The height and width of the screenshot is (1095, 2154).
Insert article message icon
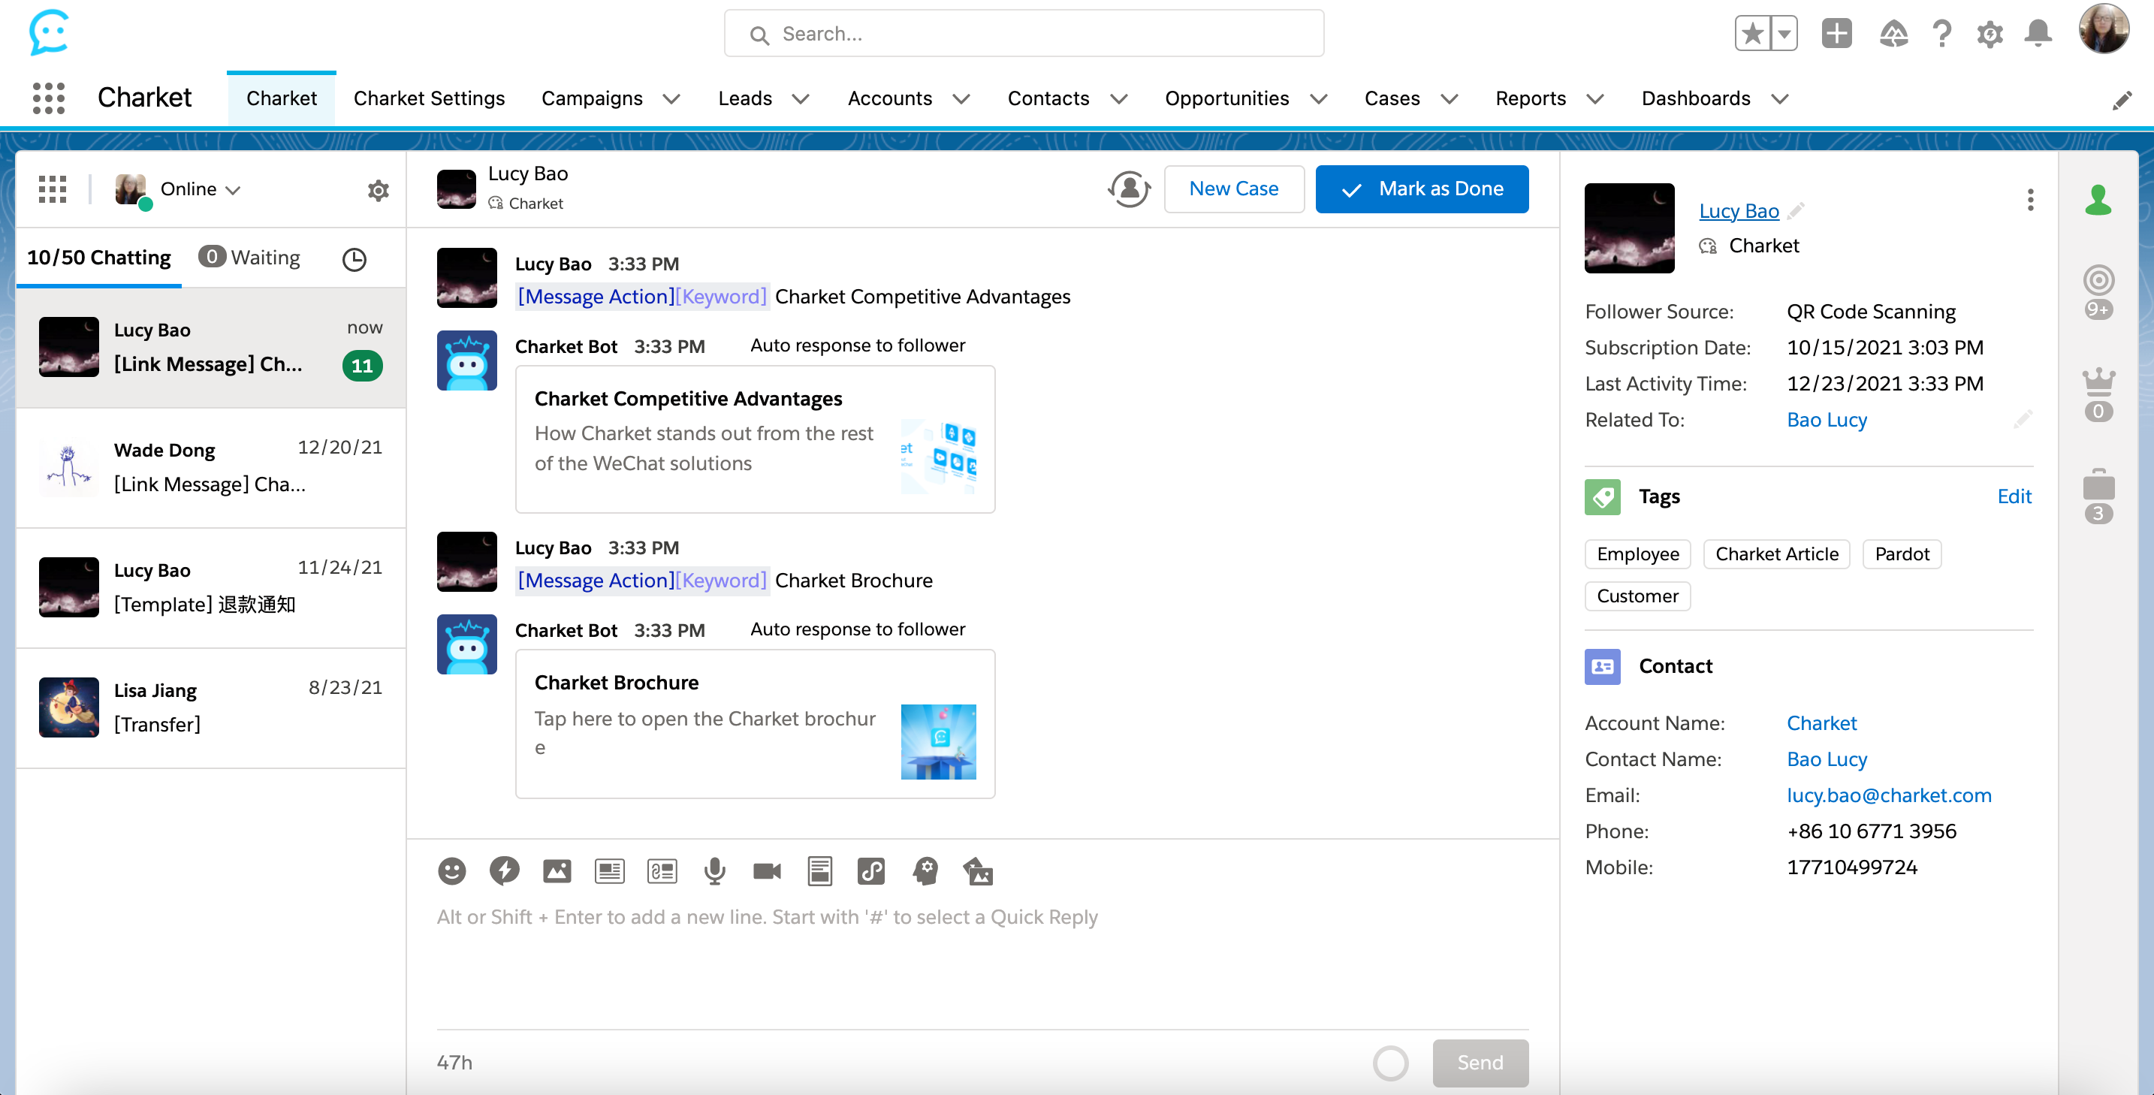pyautogui.click(x=610, y=871)
